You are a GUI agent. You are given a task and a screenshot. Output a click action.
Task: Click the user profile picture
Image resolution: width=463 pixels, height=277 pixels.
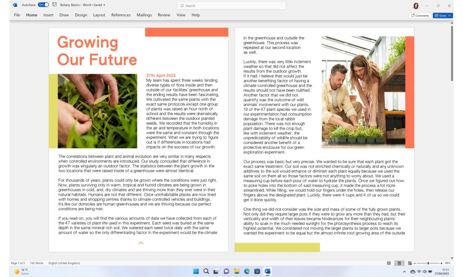tap(416, 6)
